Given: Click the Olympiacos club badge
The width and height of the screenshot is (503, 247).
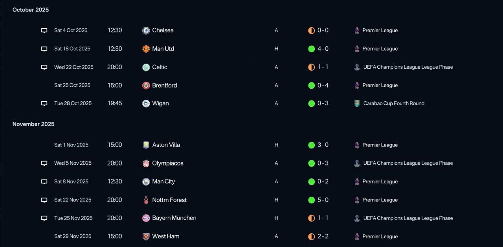Looking at the screenshot, I should pyautogui.click(x=146, y=163).
